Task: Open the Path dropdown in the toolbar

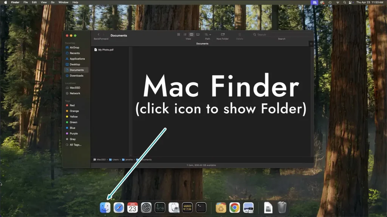Action: pos(206,34)
